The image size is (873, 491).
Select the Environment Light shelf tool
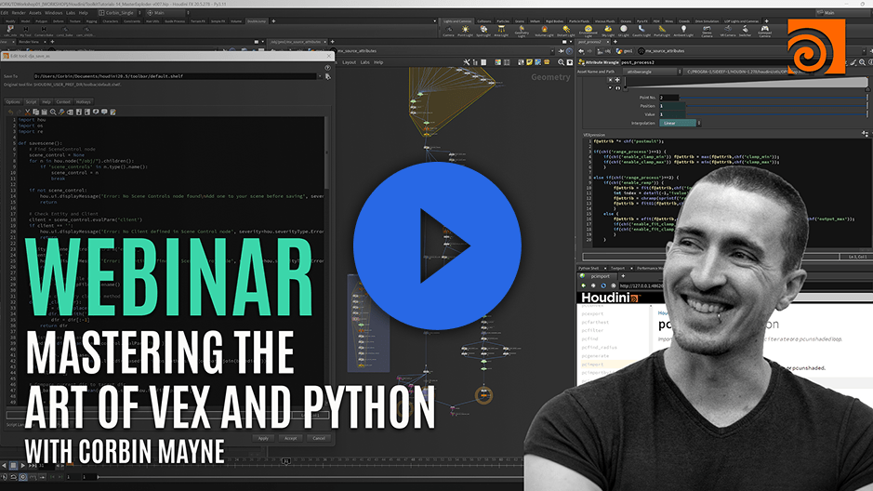pyautogui.click(x=588, y=32)
